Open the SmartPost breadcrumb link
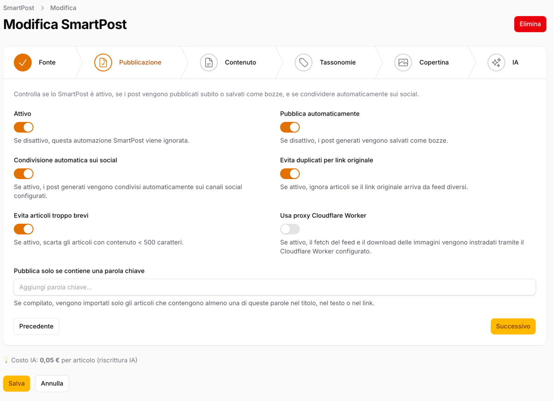Screen dimensions: 554x401 click(19, 8)
